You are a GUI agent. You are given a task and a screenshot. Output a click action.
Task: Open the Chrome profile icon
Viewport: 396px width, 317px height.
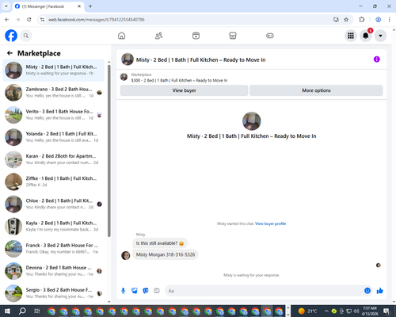tap(378, 20)
